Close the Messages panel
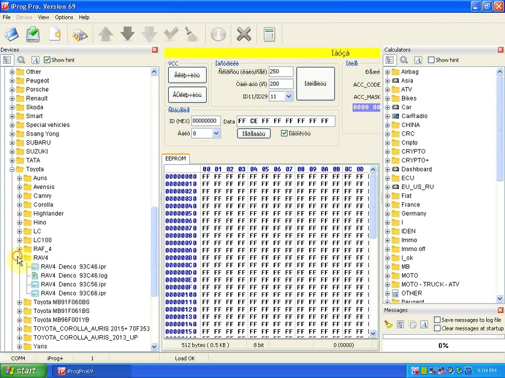Screen dimensions: 505x378 (x=501, y=310)
